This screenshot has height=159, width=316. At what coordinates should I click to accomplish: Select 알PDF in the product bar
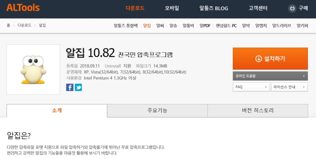pyautogui.click(x=205, y=26)
